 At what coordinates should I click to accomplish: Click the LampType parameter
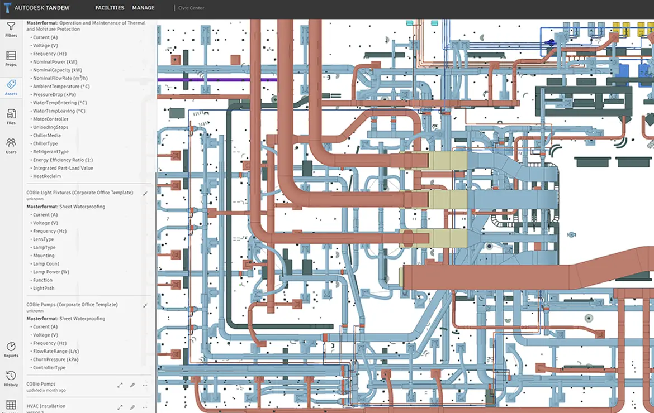click(x=44, y=247)
